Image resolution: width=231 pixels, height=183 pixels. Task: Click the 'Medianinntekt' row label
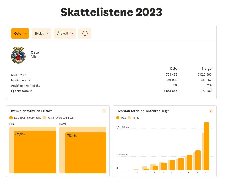21,80
